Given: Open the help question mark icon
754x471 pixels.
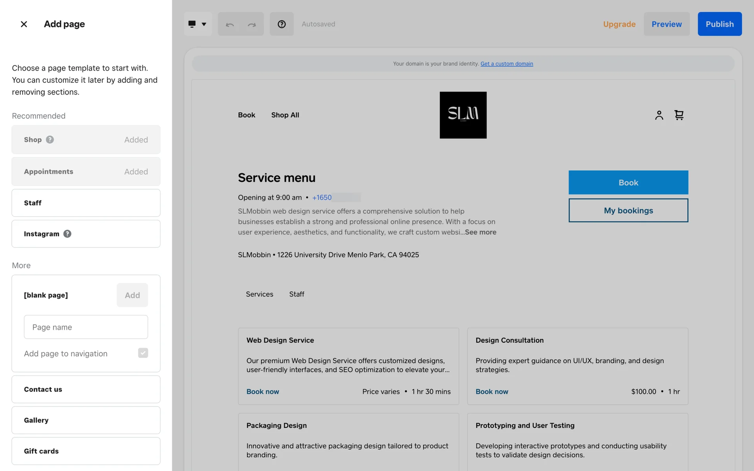Looking at the screenshot, I should 282,24.
